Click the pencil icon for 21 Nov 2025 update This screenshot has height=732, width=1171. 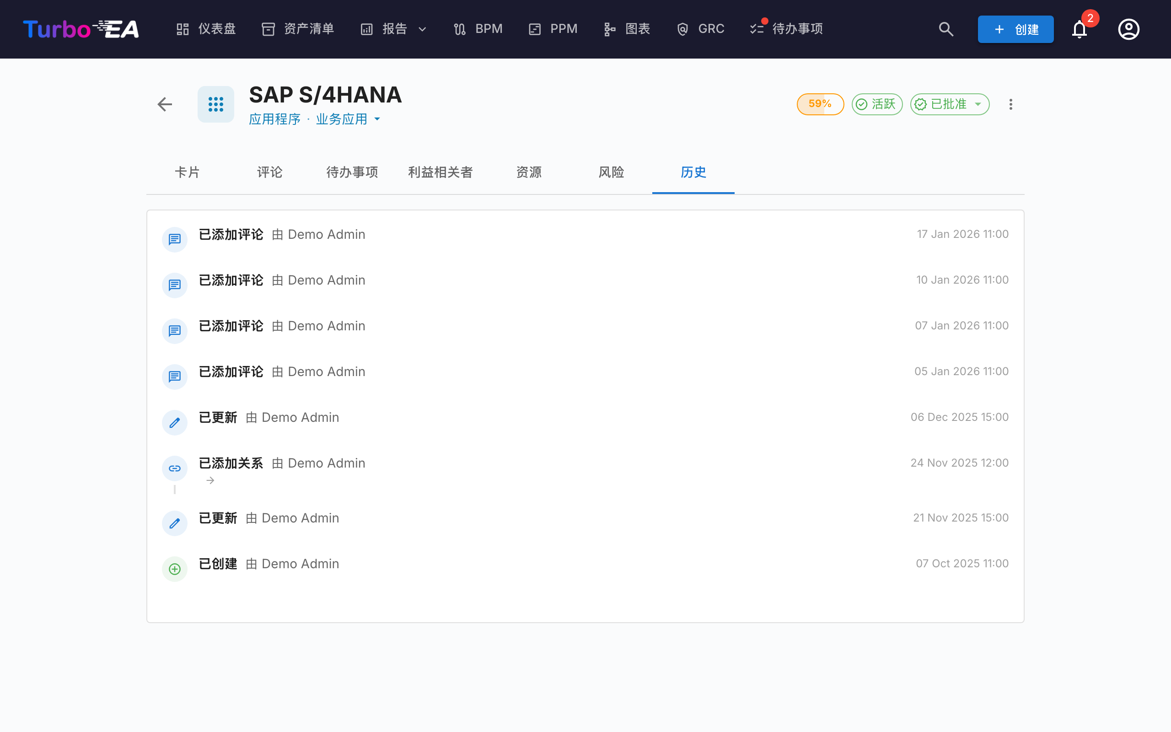pyautogui.click(x=175, y=523)
